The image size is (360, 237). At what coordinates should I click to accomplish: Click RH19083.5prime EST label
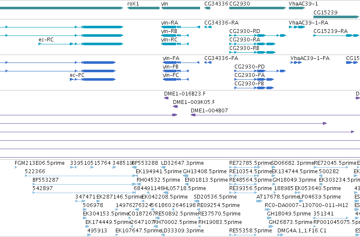click(x=220, y=222)
